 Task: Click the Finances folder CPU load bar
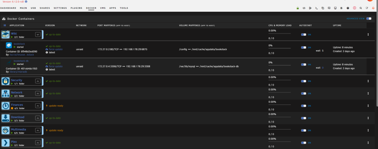click(x=280, y=104)
